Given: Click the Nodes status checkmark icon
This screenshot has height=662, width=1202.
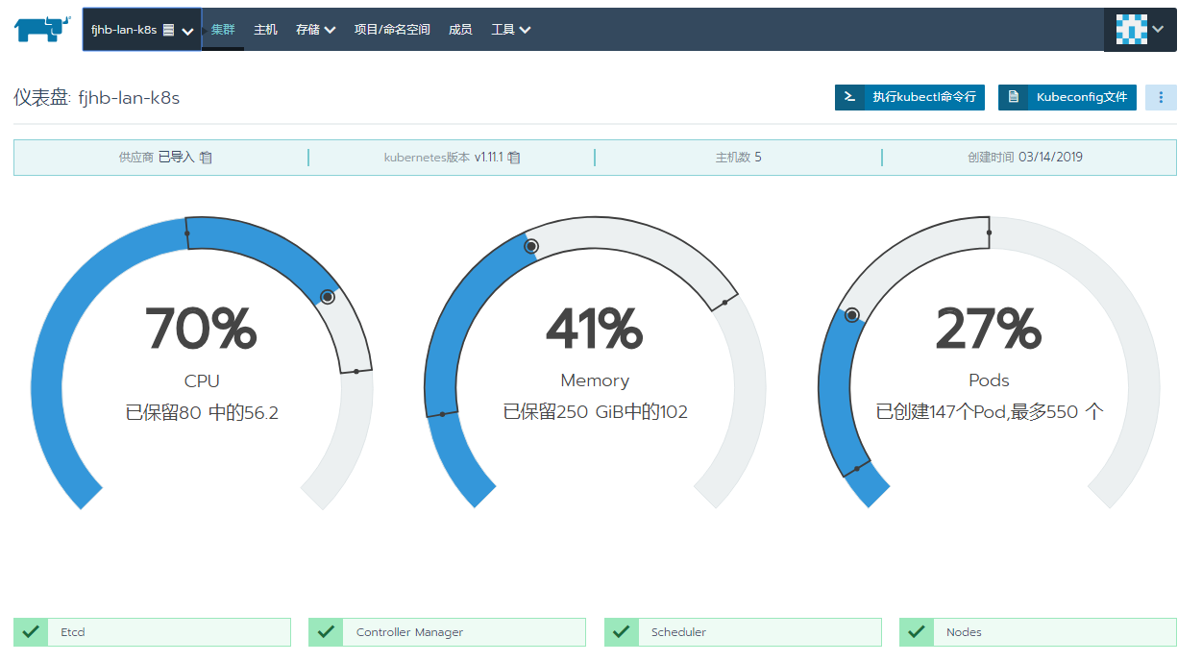Looking at the screenshot, I should 917,632.
